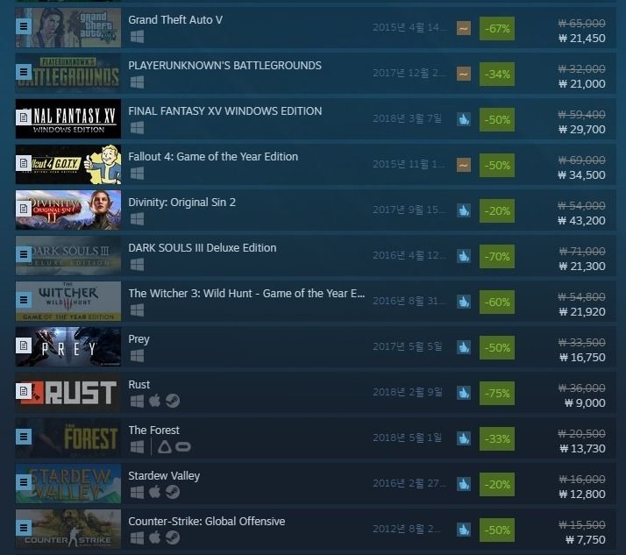Screen dimensions: 626x555
Task: Click the mixed review icon for PLAYERUNKNOWN'S BATTLEGROUNDS
Action: (x=464, y=74)
